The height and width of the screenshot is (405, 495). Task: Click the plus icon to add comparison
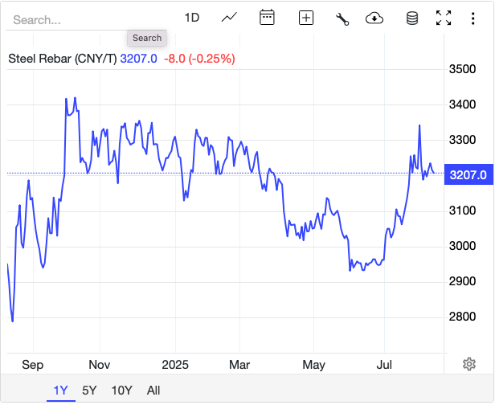tap(305, 18)
